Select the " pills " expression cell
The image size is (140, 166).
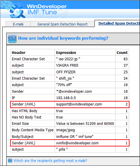[85, 149]
